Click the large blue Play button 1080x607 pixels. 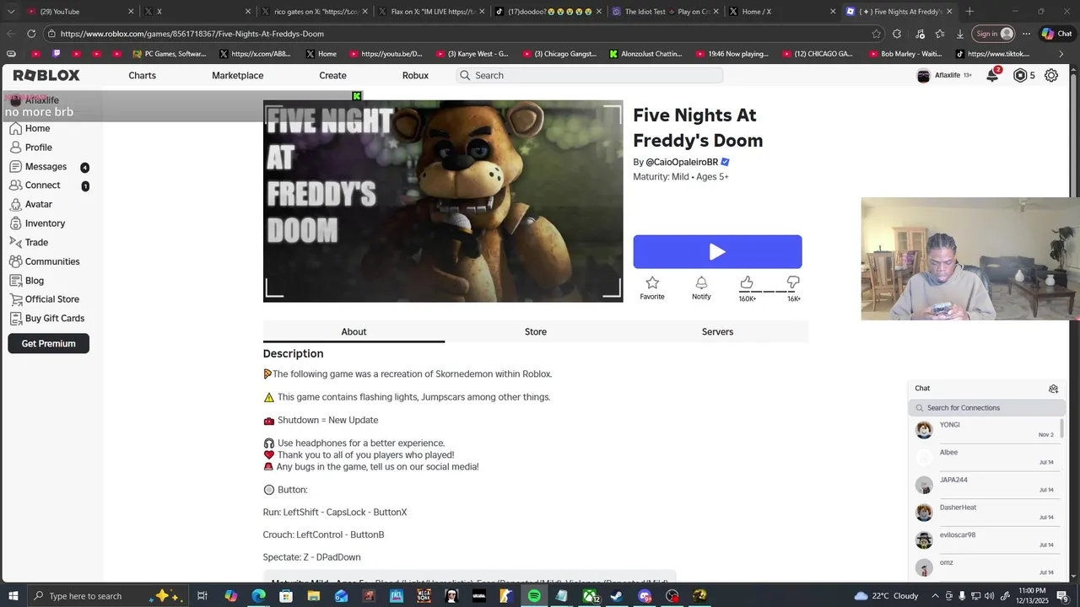pos(717,252)
